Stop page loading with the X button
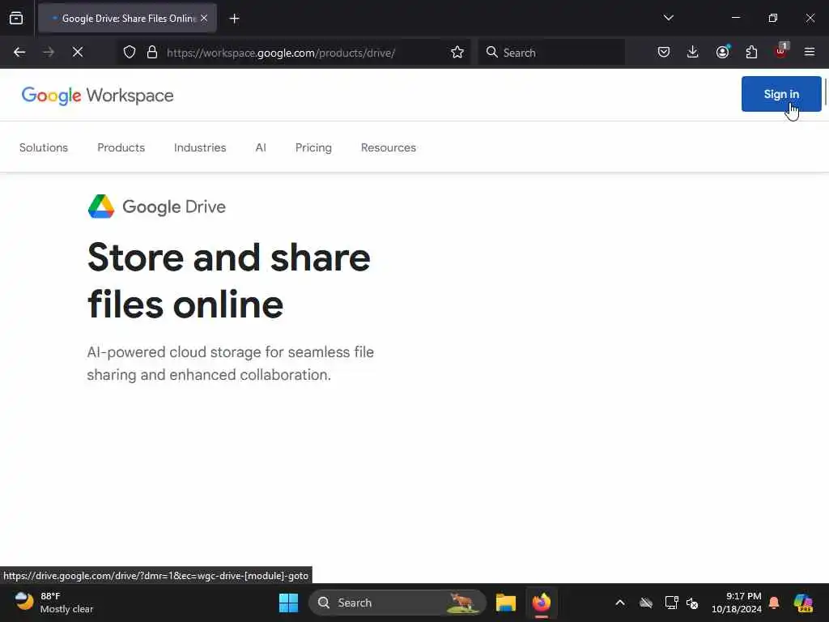 coord(78,52)
